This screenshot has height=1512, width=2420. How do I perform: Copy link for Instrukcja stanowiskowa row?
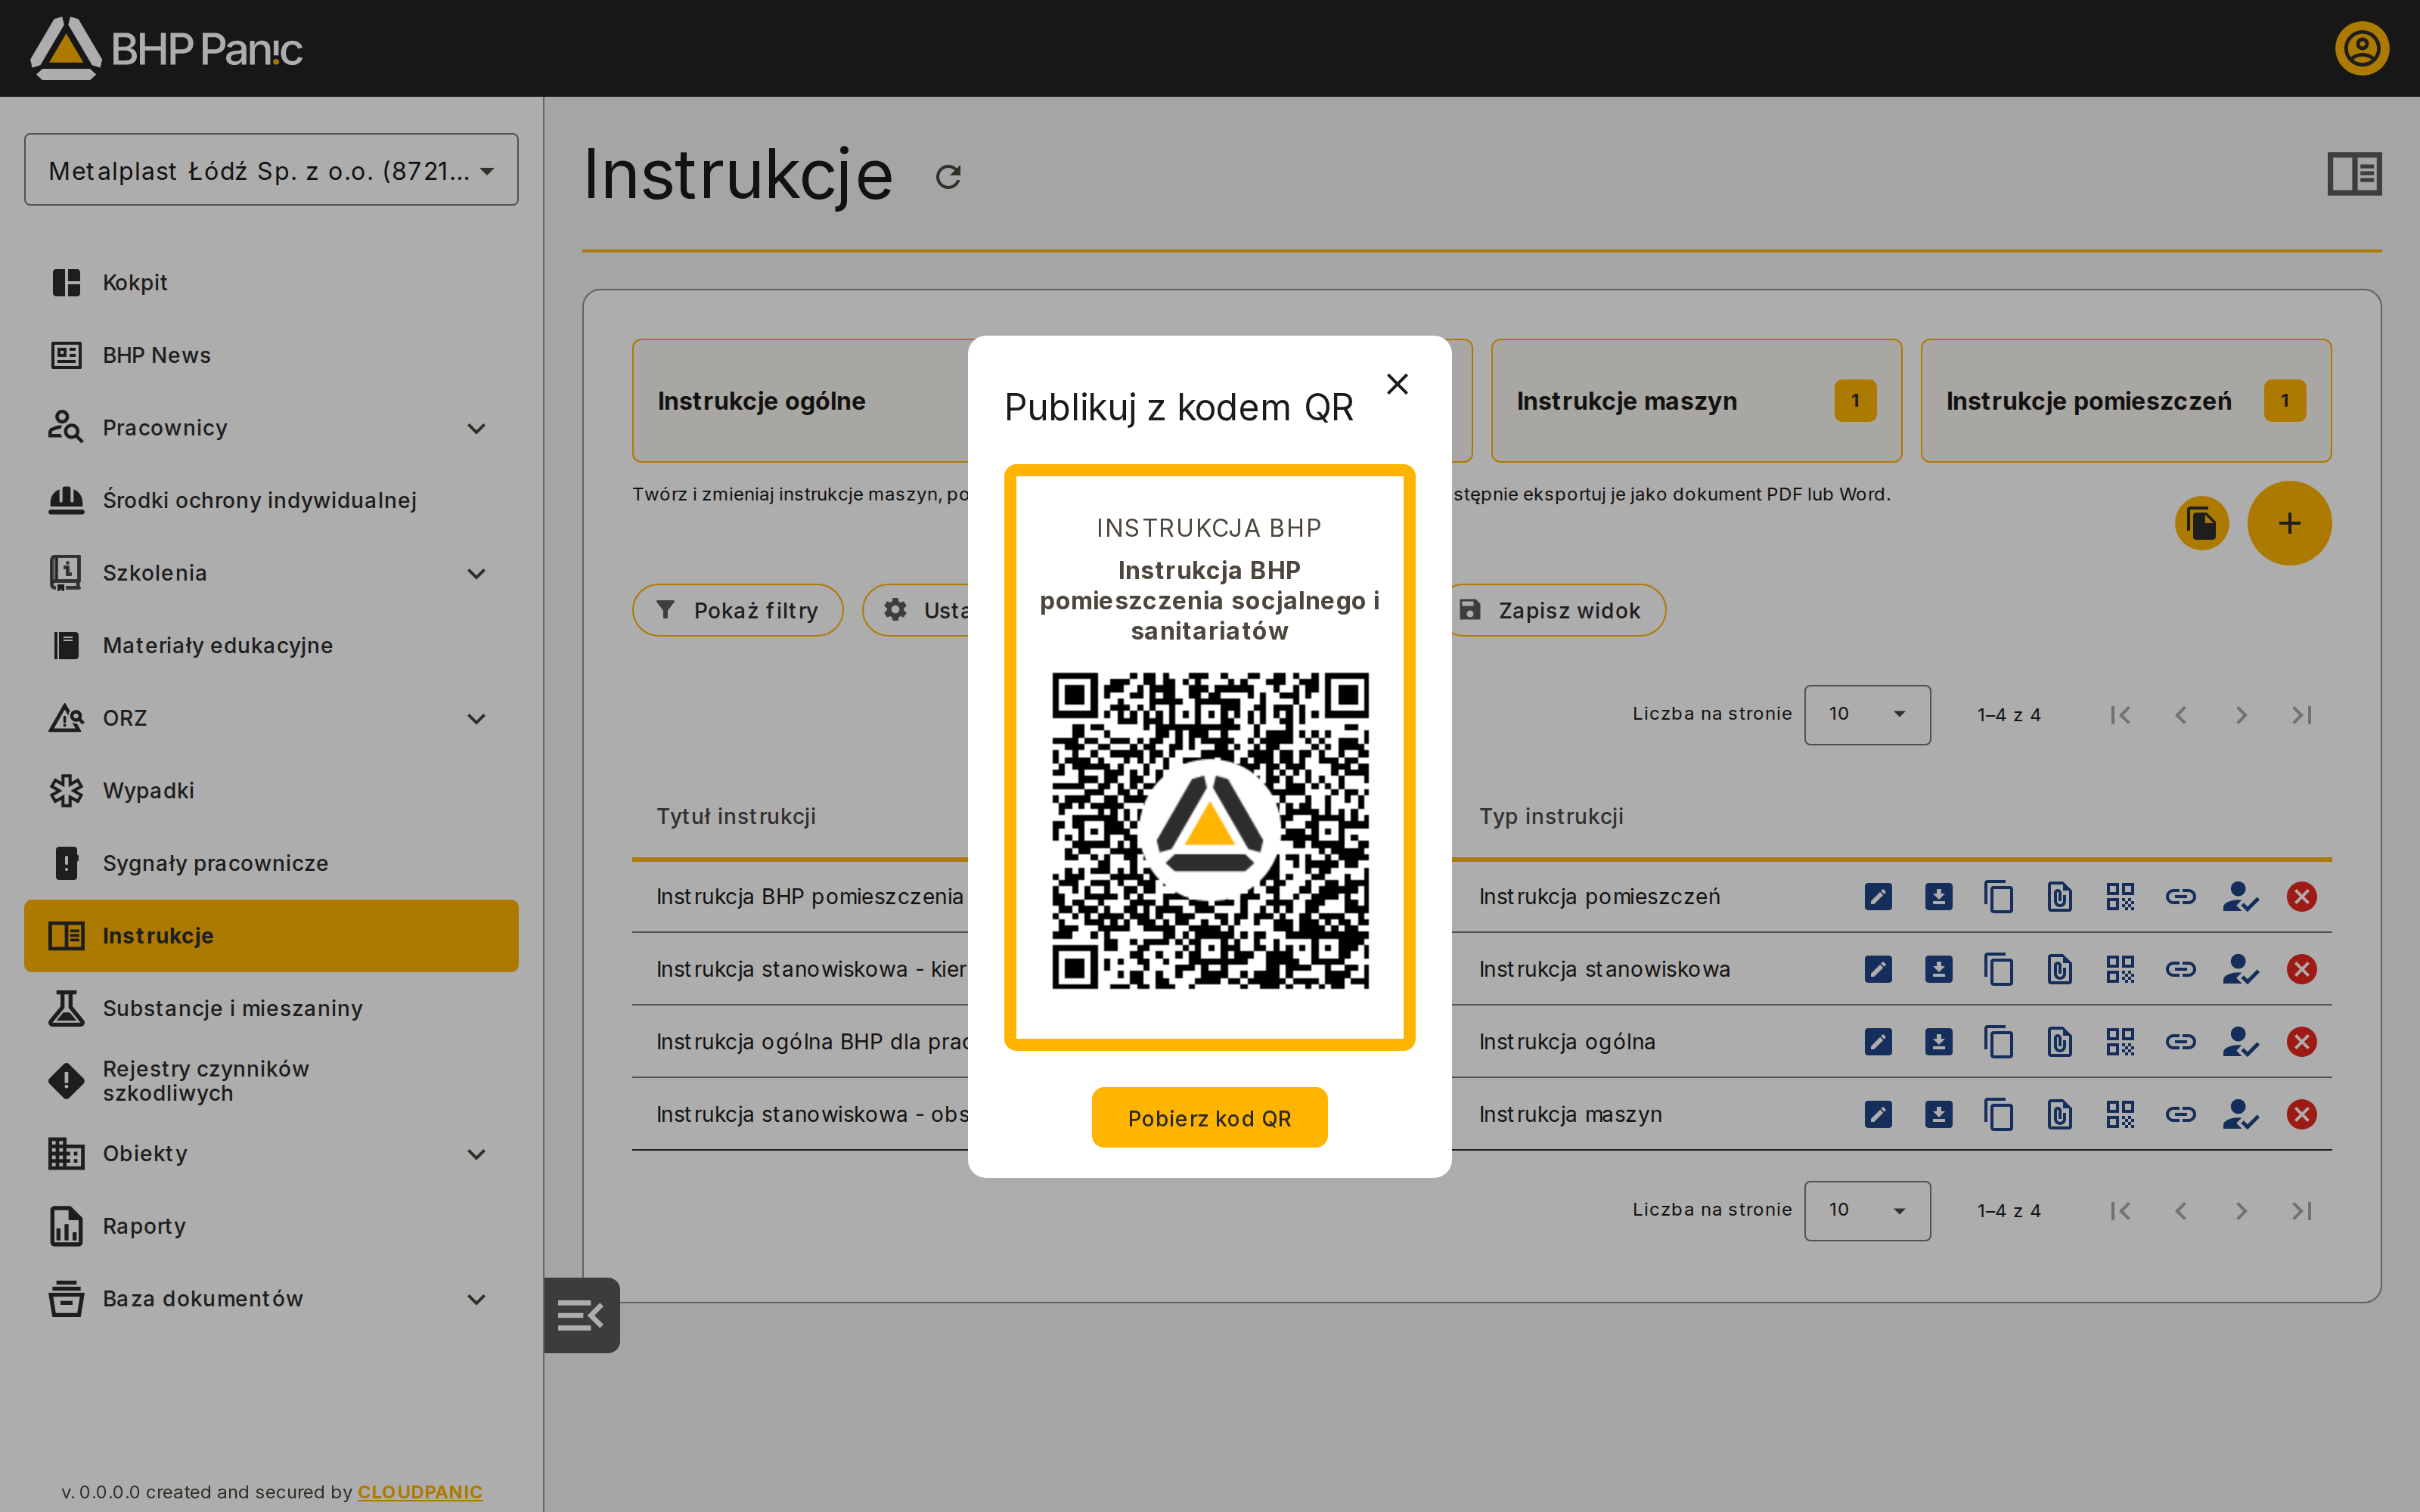pyautogui.click(x=2181, y=969)
